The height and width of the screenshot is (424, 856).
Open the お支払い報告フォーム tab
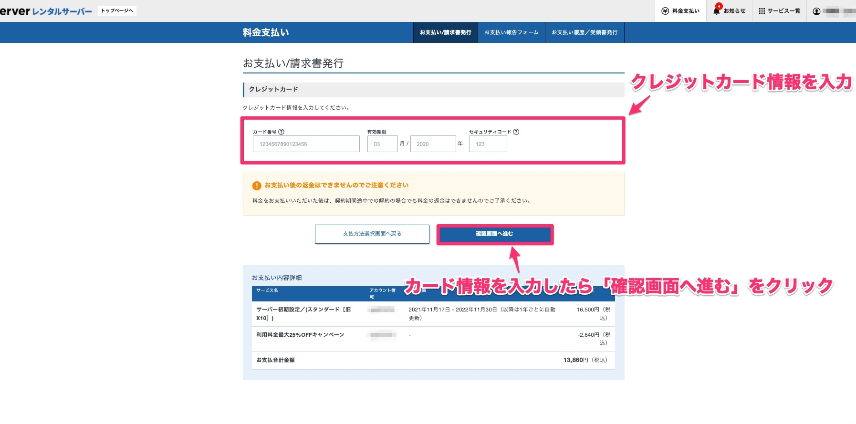pos(511,32)
